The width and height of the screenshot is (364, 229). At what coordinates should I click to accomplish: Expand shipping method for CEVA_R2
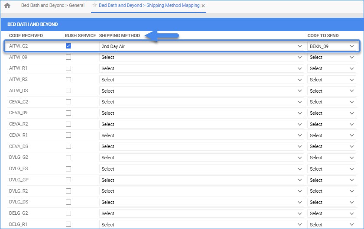201,124
